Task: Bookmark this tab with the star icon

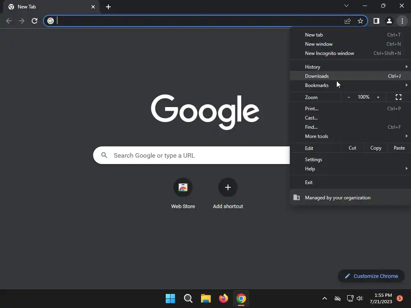Action: coord(360,21)
